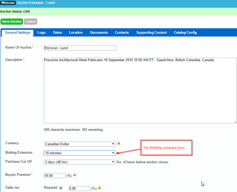Viewport: 237px width, 192px height.
Task: Click warning icon next to Currency
Action: click(119, 143)
